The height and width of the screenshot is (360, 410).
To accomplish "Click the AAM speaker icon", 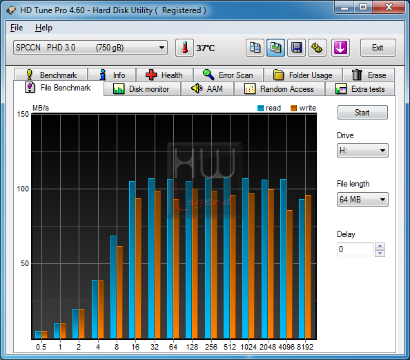I will (x=197, y=88).
